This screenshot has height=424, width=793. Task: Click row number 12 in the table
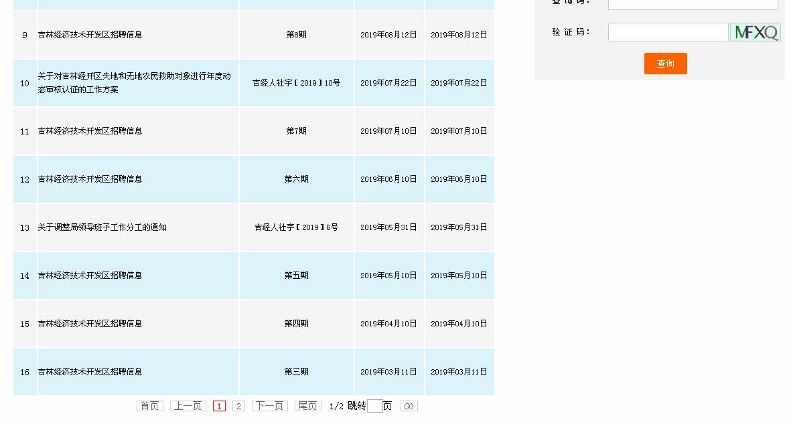point(25,180)
